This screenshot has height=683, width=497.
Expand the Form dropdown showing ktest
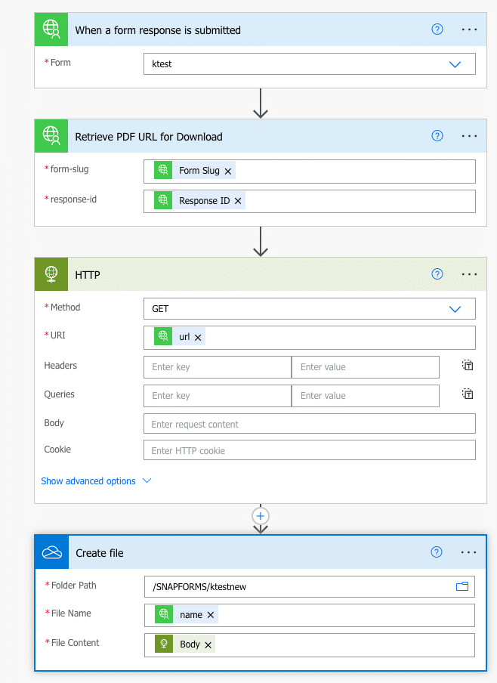tap(455, 64)
